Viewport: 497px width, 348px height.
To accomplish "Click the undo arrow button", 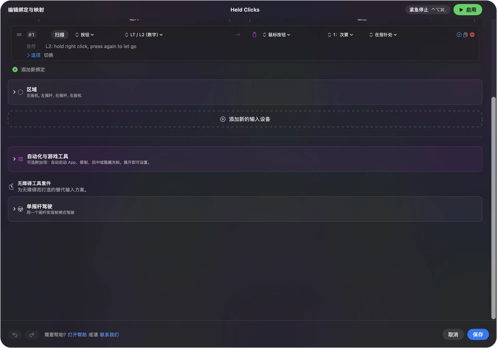I will [x=15, y=335].
